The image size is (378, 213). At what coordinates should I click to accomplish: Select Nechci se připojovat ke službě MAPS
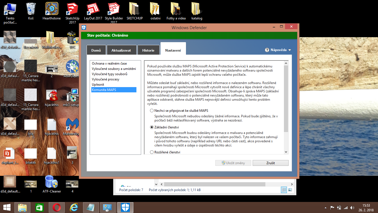(152, 111)
